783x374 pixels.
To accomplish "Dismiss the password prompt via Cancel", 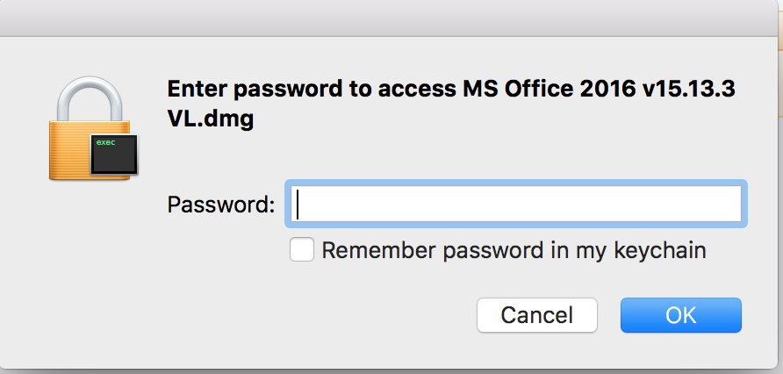I will [x=536, y=315].
